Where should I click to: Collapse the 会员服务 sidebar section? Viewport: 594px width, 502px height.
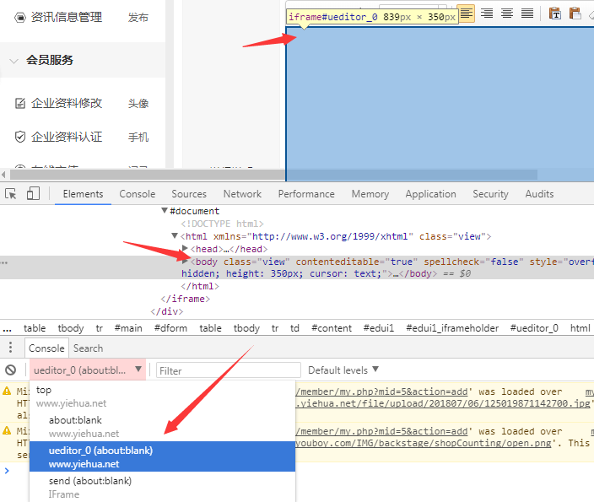(x=14, y=60)
